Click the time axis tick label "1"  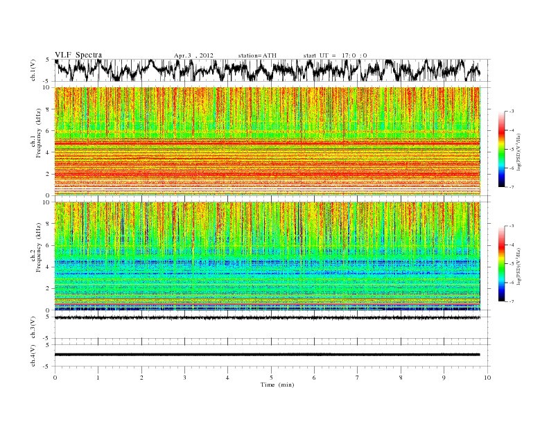click(98, 378)
